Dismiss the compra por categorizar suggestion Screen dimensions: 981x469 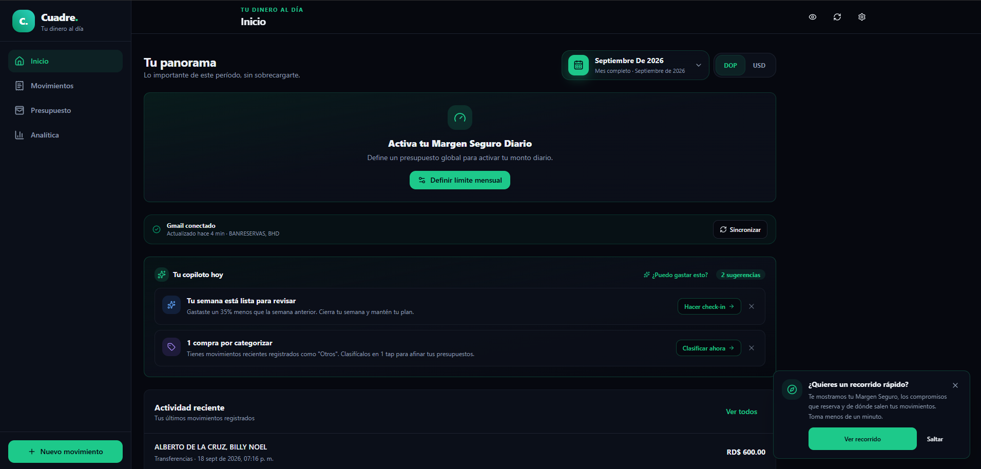[752, 348]
